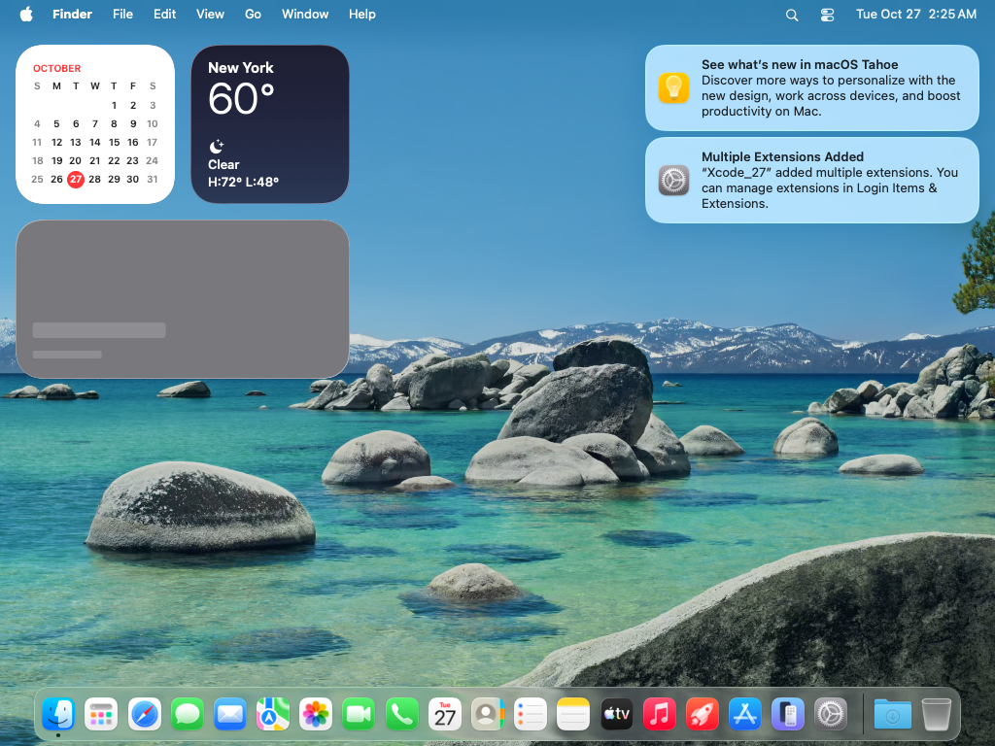Start FaceTime from the Dock
This screenshot has height=746, width=995.
point(359,714)
